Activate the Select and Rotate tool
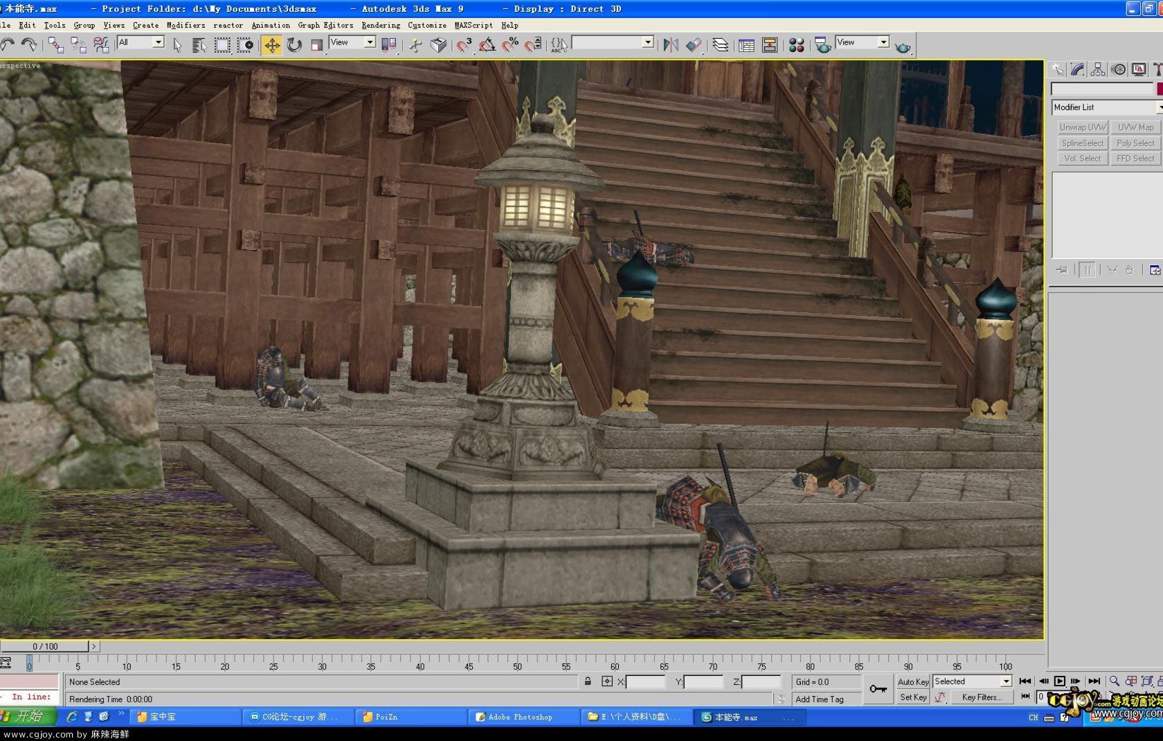 [294, 45]
